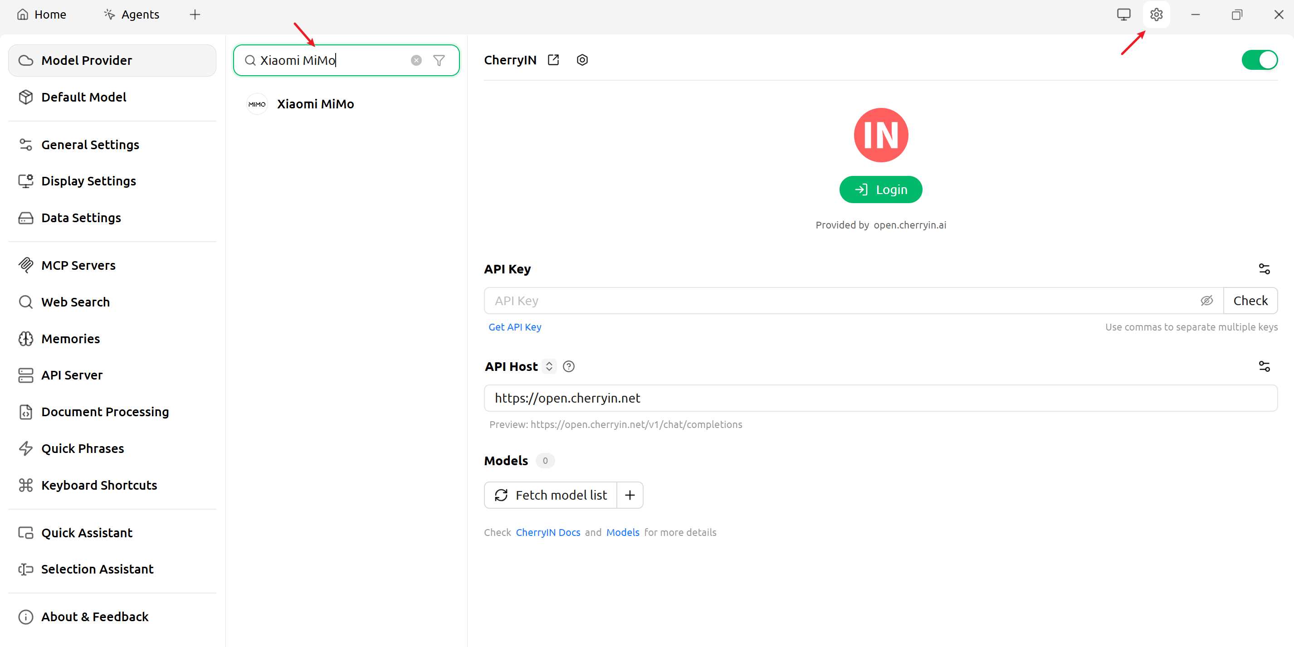This screenshot has height=647, width=1294.
Task: Click the MiMo provider logo
Action: (x=257, y=104)
